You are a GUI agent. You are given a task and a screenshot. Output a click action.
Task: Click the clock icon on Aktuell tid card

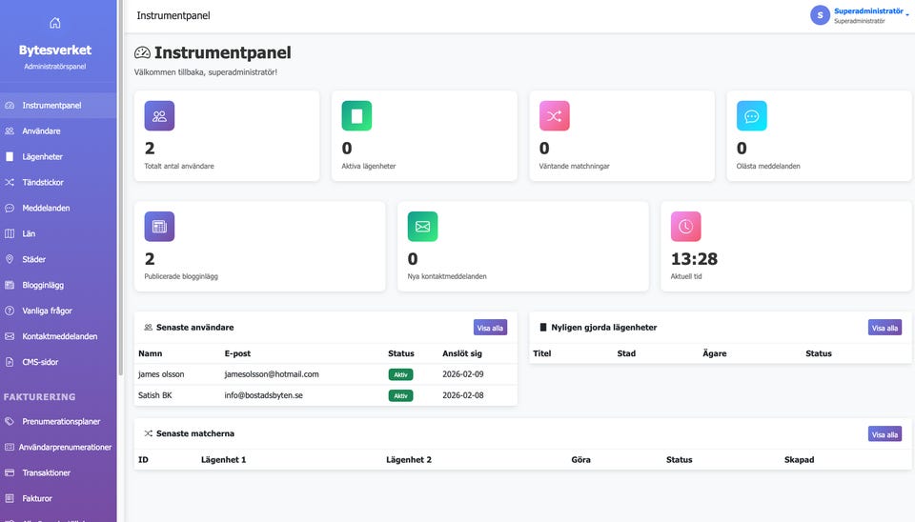pyautogui.click(x=685, y=227)
